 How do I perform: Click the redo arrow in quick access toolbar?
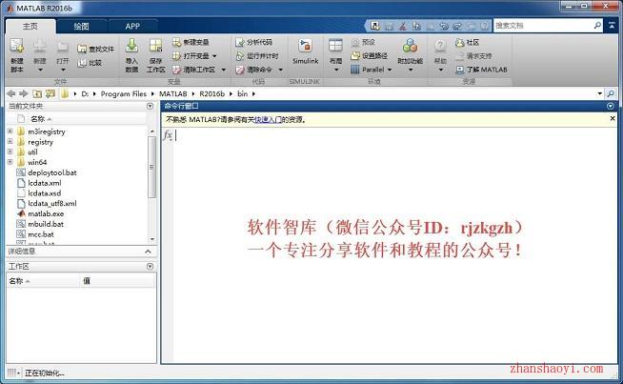tap(457, 27)
